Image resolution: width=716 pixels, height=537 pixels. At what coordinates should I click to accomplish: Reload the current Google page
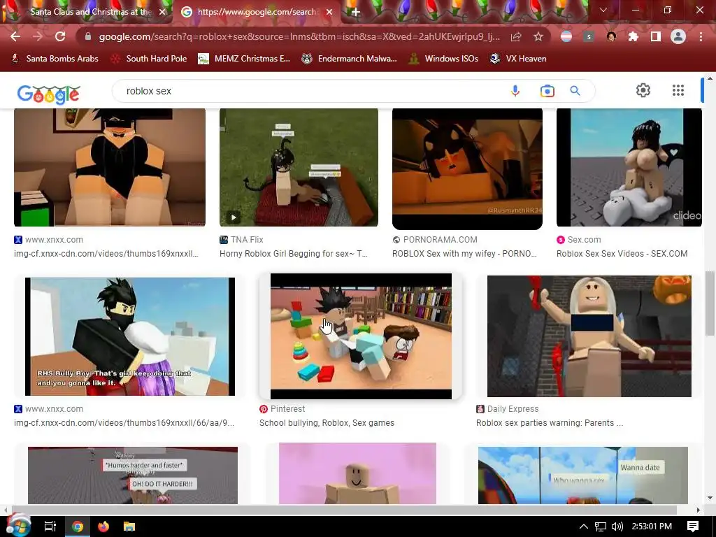[60, 36]
